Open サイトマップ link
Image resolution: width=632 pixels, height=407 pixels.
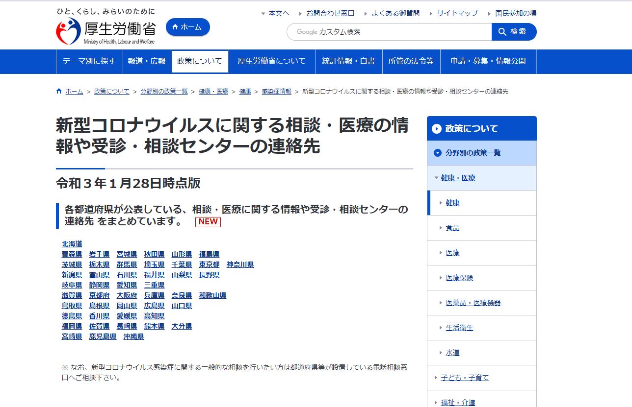tap(457, 13)
